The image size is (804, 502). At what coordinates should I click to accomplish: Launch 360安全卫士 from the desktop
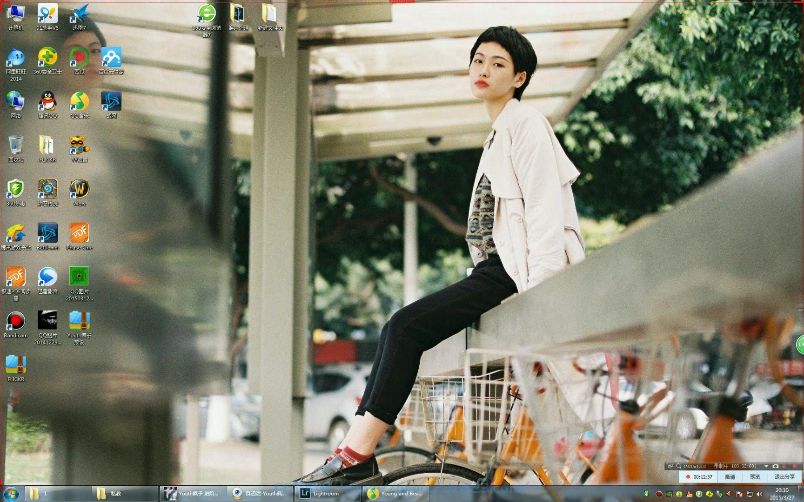tap(47, 61)
